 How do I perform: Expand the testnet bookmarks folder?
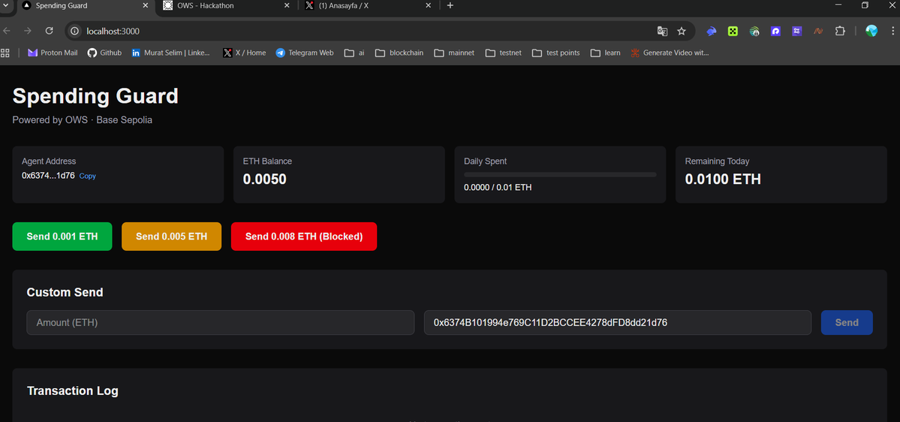(504, 53)
